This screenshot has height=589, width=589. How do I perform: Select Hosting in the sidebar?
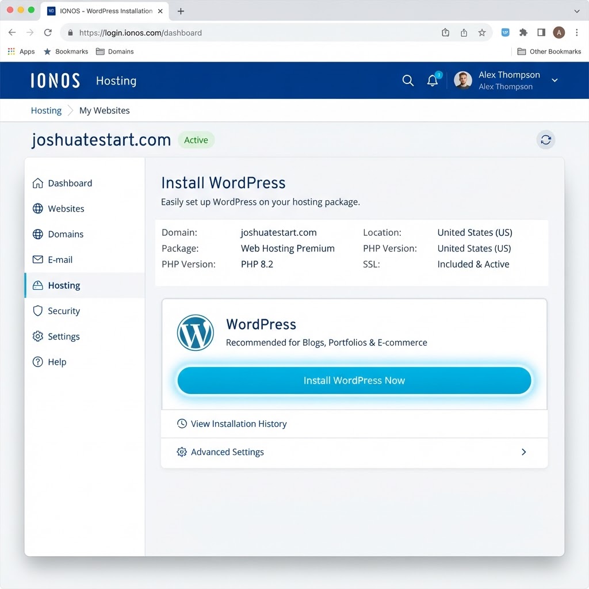click(85, 285)
